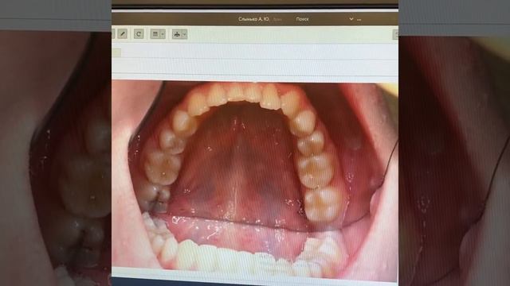Click the pencil edit icon in the toolbar
The width and height of the screenshot is (510, 286).
click(x=122, y=33)
